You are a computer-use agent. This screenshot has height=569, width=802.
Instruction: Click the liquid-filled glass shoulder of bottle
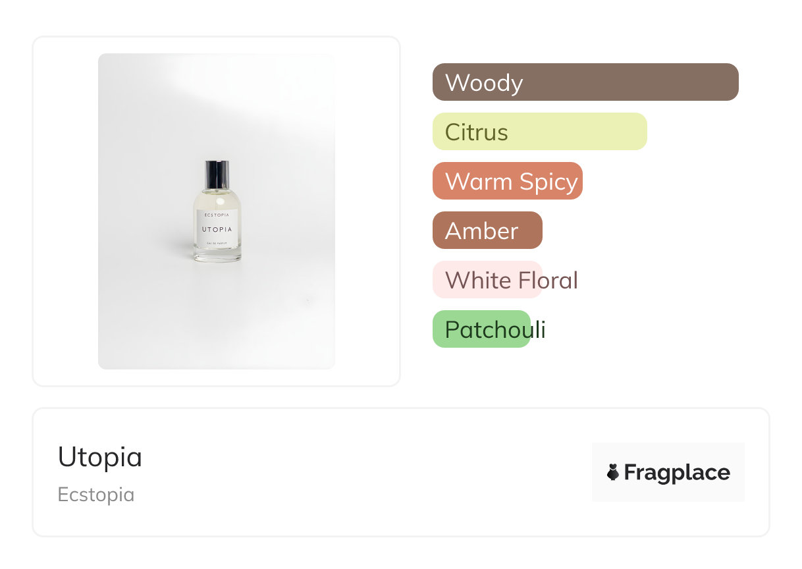(217, 200)
